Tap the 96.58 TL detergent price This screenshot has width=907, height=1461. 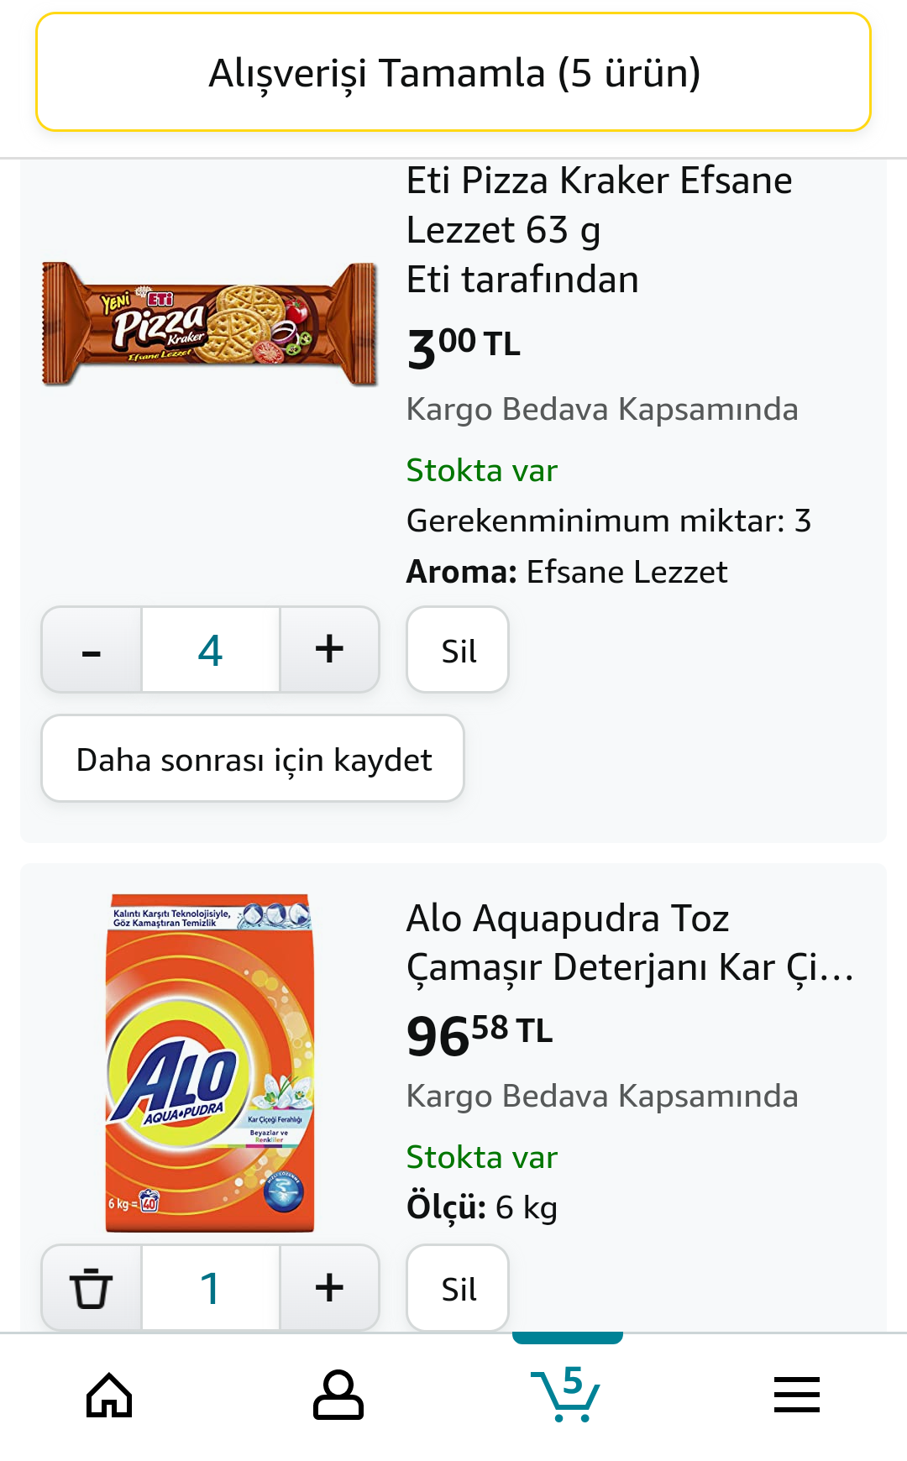coord(480,1034)
